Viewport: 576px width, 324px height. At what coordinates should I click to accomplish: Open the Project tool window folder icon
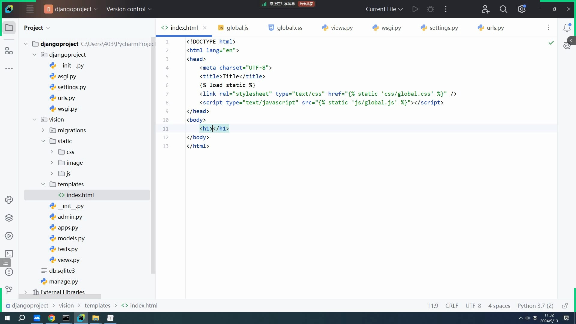[x=9, y=28]
